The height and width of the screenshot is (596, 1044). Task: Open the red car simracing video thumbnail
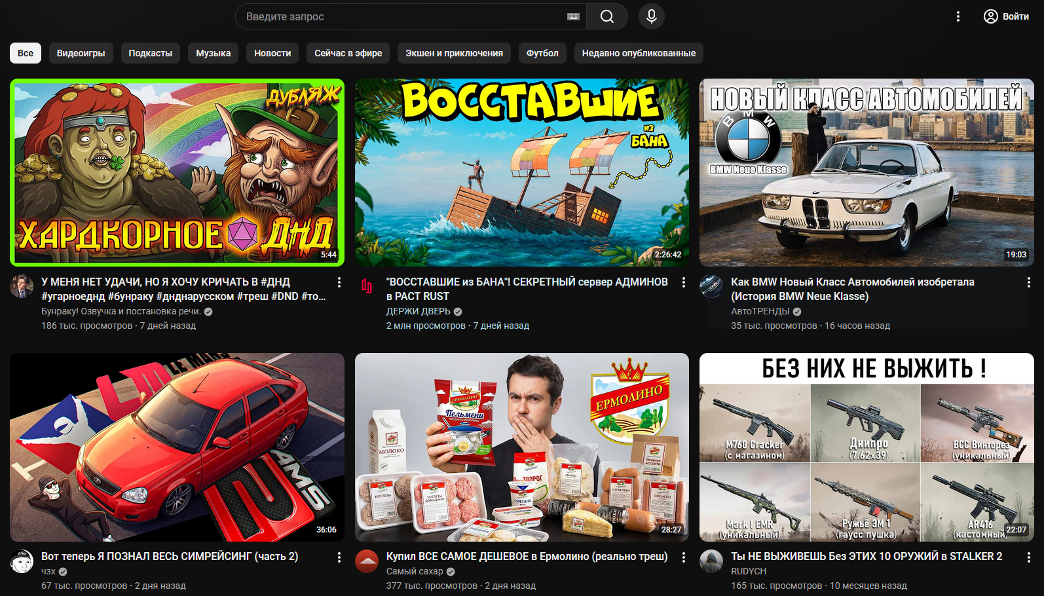[177, 447]
